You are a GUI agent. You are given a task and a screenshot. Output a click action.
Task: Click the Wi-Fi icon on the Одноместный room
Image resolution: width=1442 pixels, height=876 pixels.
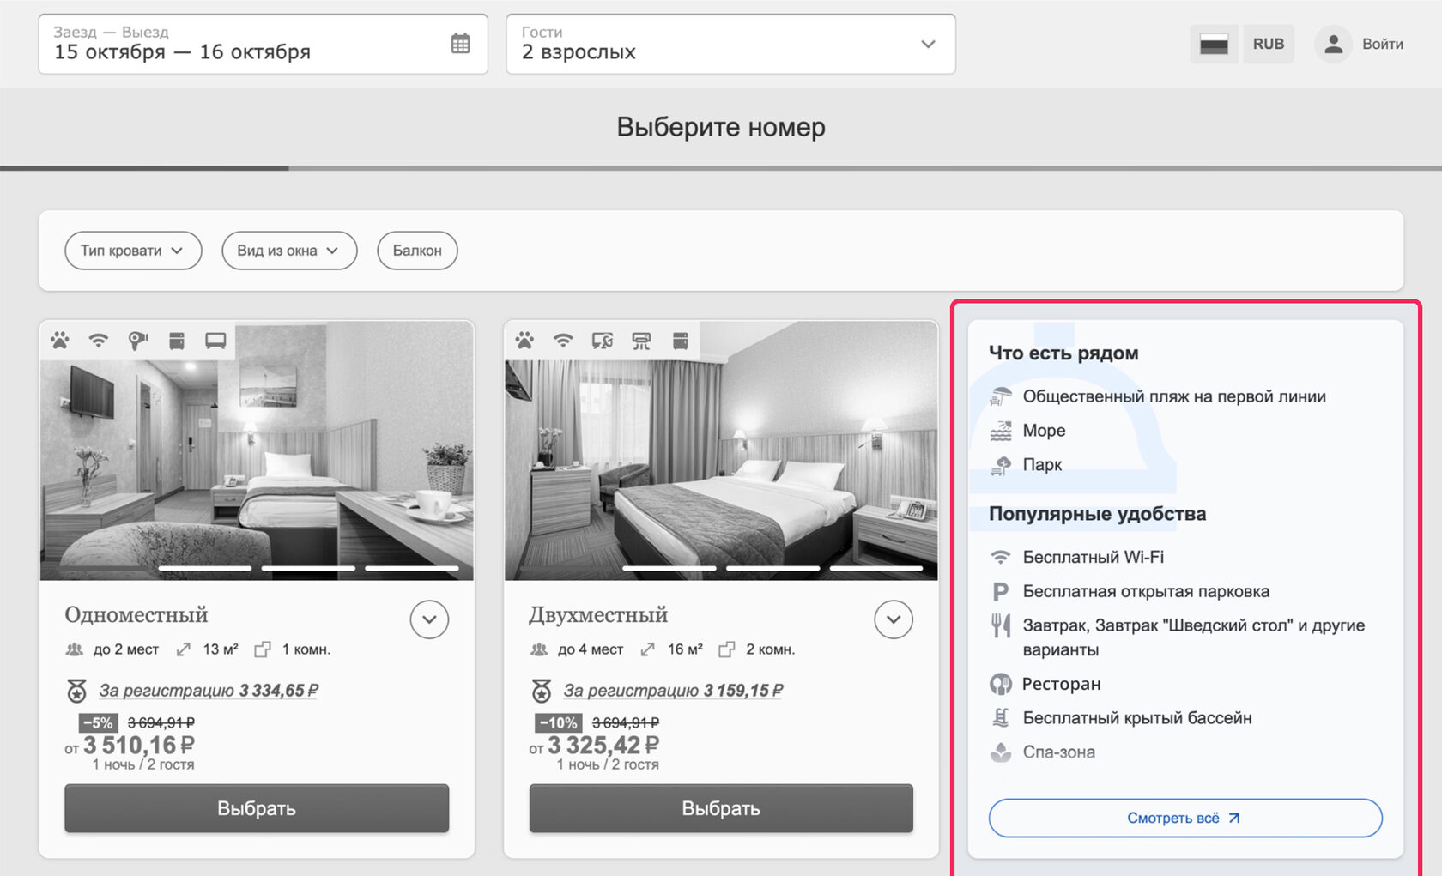coord(99,341)
